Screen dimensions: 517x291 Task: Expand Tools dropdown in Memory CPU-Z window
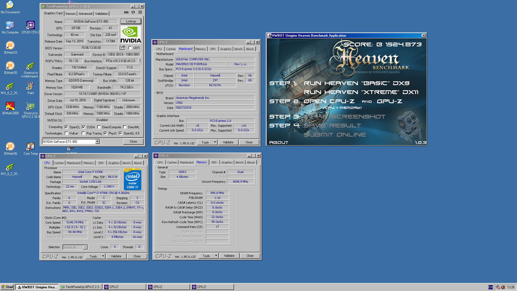(216, 256)
